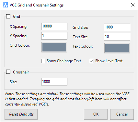
Task: Confirm settings with the OK button
Action: 96,114
